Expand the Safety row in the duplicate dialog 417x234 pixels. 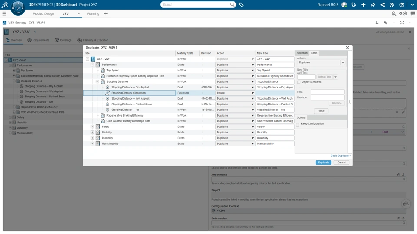tap(92, 127)
